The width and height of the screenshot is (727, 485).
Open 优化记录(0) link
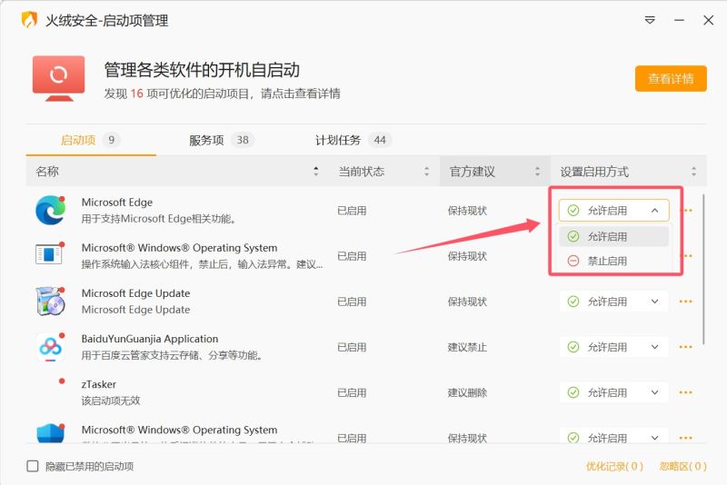click(x=614, y=466)
